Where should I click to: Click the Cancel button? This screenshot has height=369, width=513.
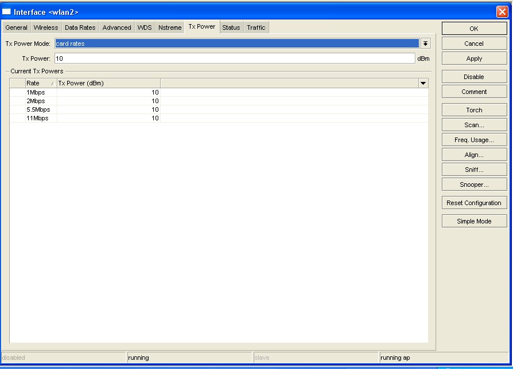(x=474, y=44)
